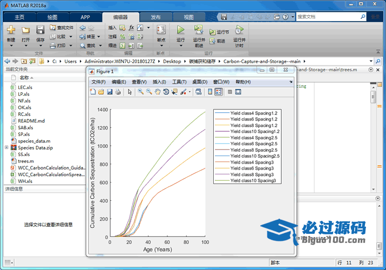Open Figure 1 文件(F) menu
The image size is (386, 270).
click(x=98, y=82)
